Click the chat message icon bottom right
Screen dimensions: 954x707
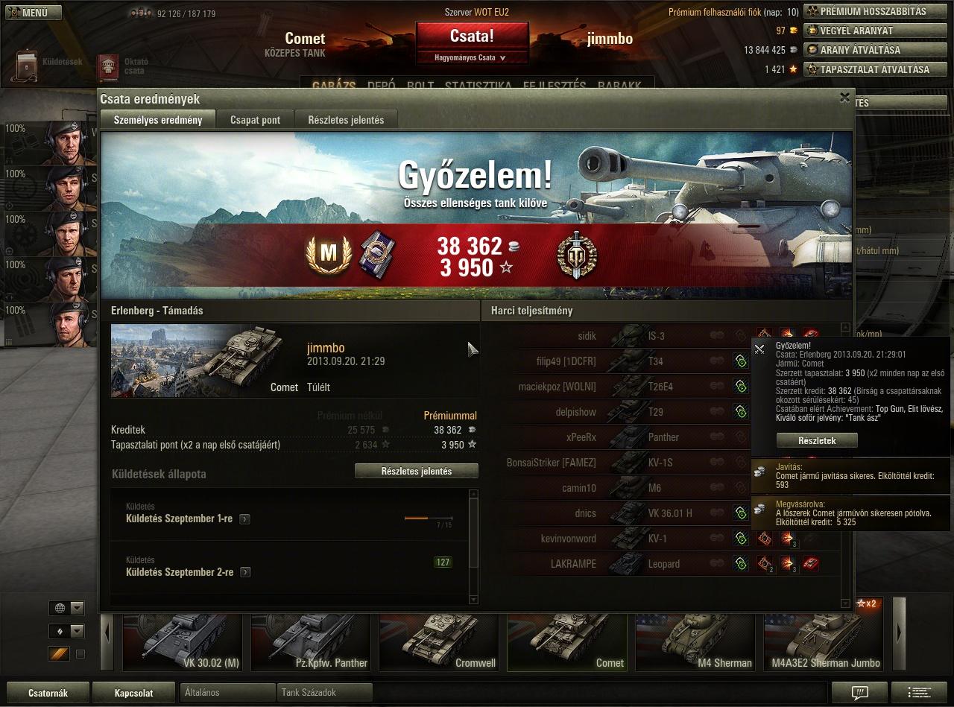click(859, 693)
